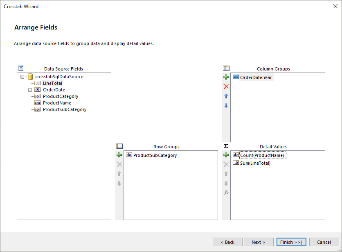
Task: Click the grid icon above Column Groups
Action: (226, 68)
